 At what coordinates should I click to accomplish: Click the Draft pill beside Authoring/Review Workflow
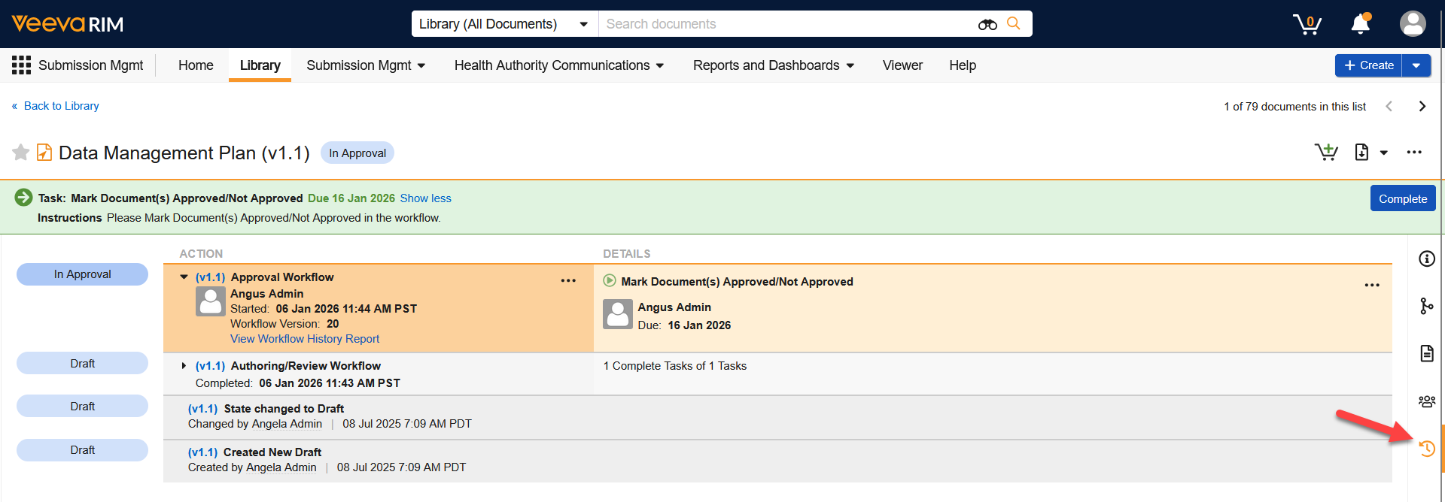click(83, 363)
